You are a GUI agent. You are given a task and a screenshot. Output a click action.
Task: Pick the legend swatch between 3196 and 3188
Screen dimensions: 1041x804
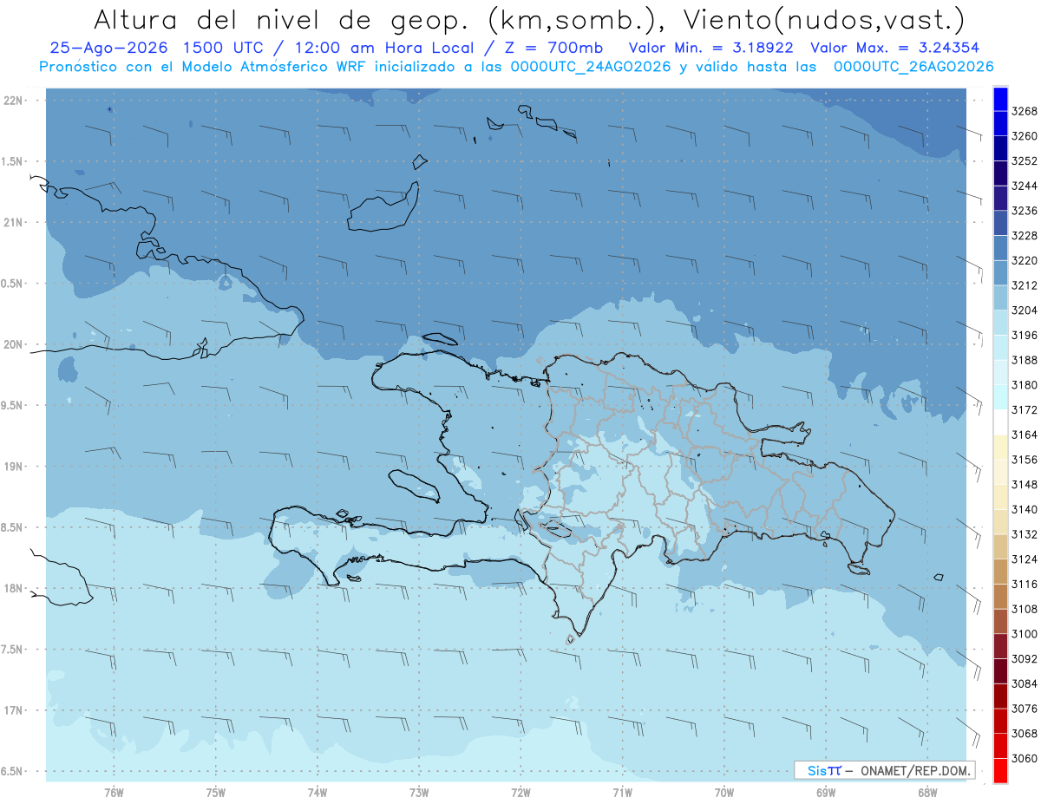coord(1000,348)
